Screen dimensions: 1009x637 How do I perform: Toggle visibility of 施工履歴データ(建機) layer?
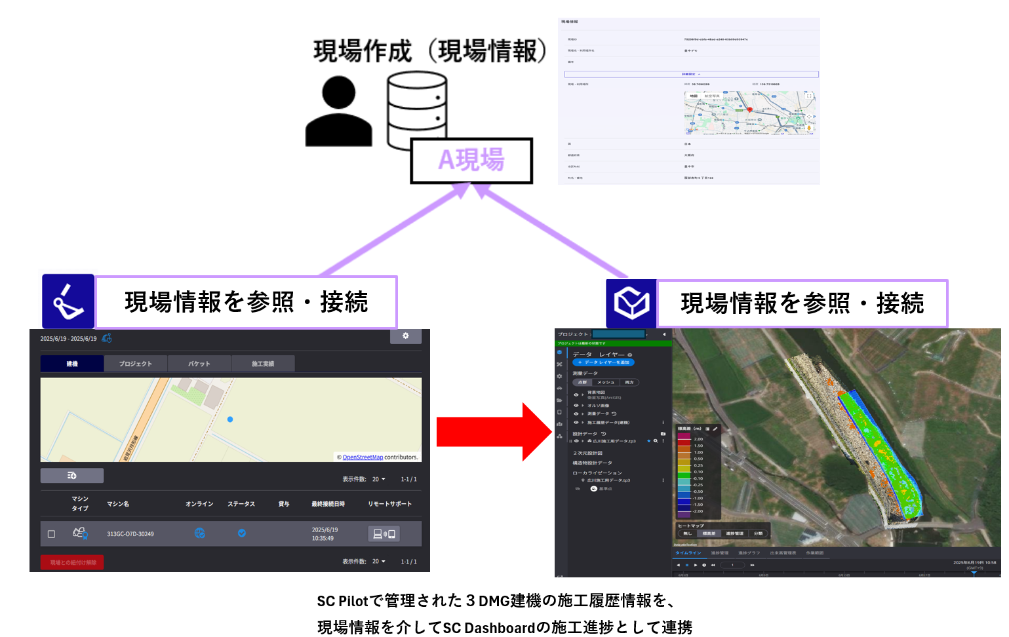pos(576,422)
